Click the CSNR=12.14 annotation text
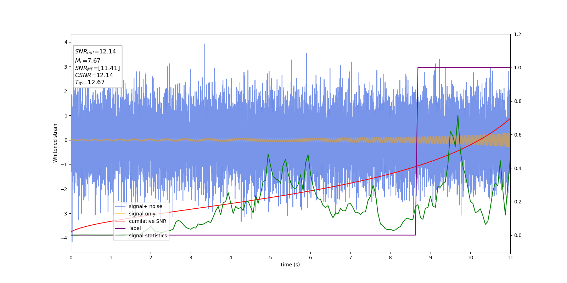 [x=94, y=75]
